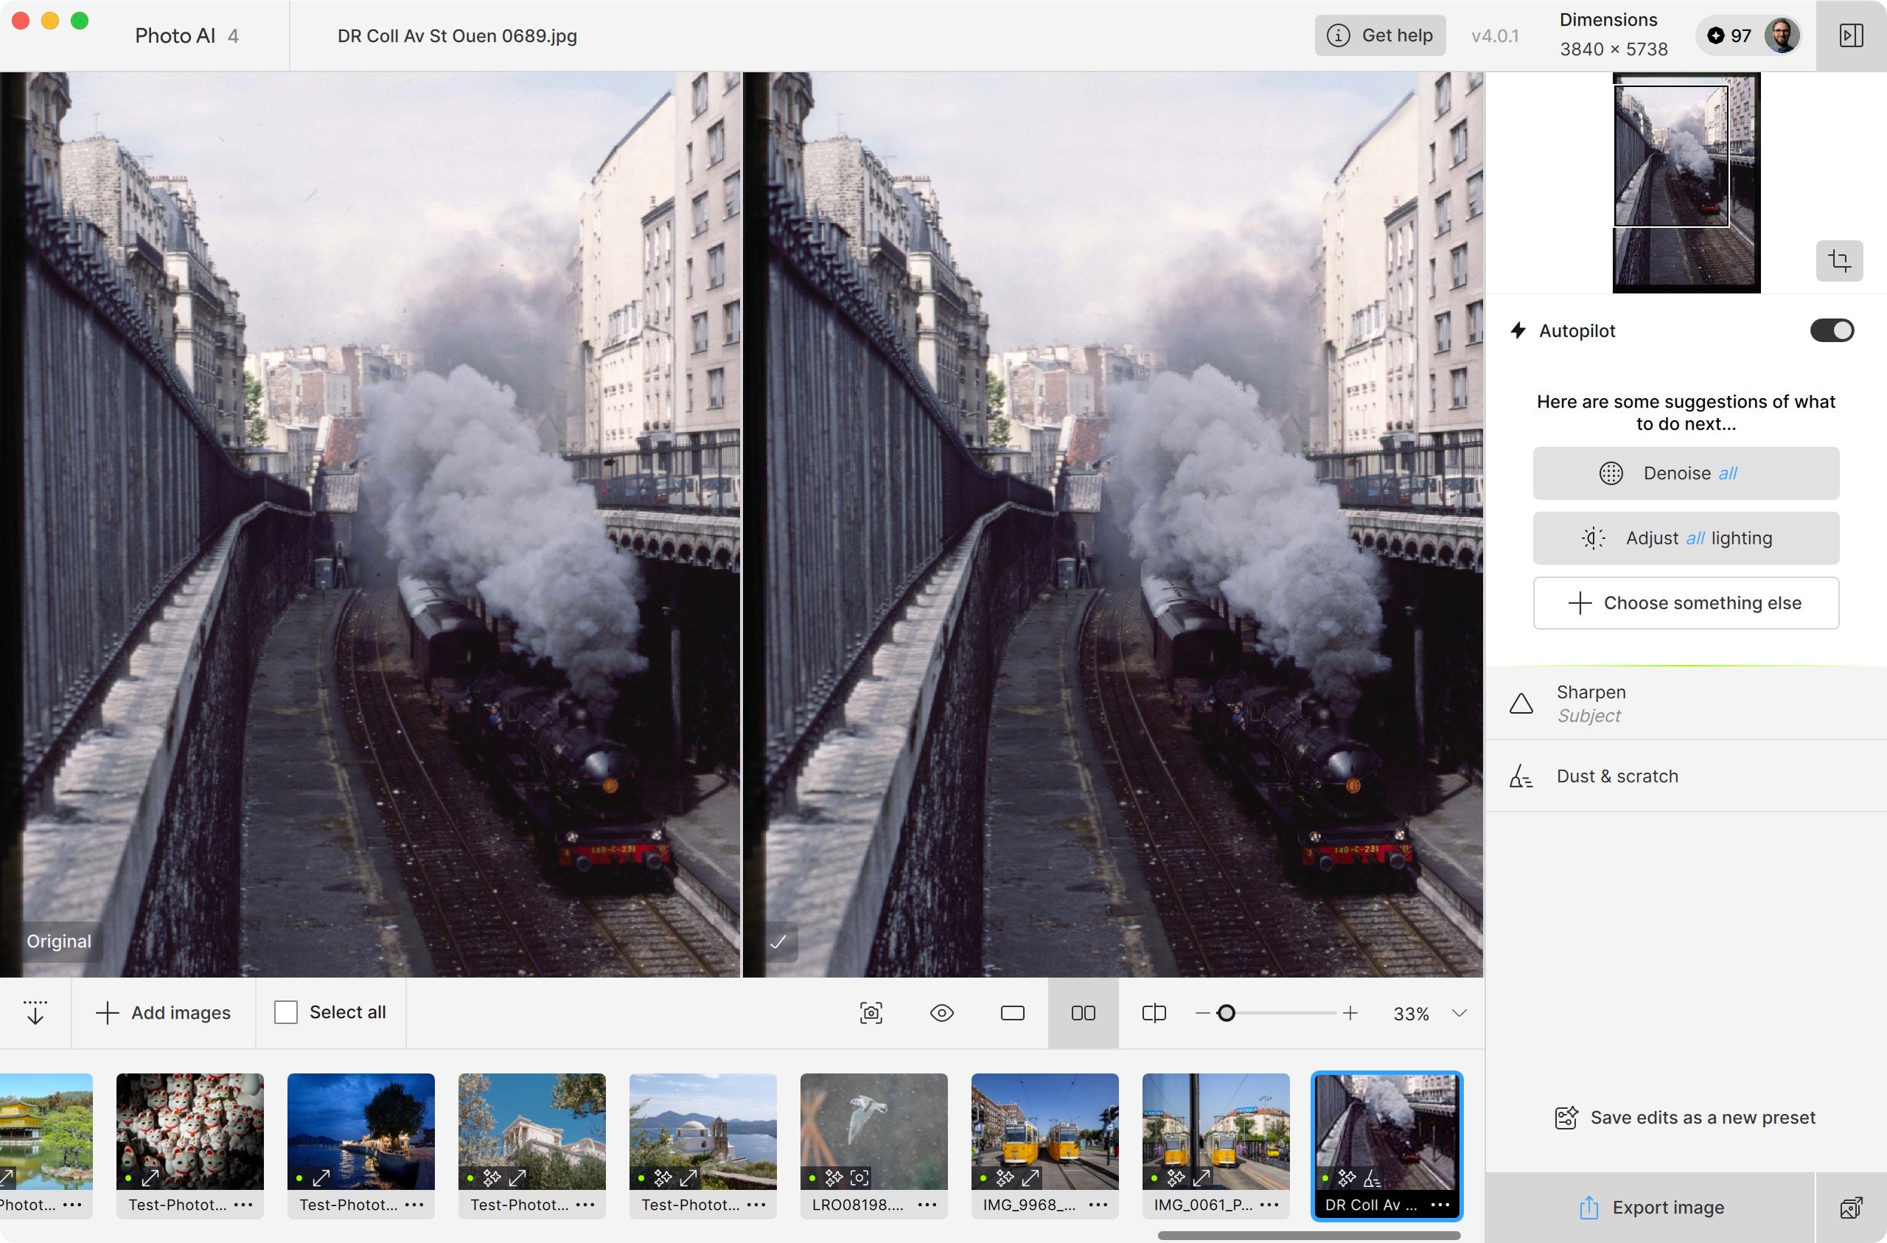Click the Adjust lighting sun icon
The height and width of the screenshot is (1243, 1887).
click(x=1593, y=539)
